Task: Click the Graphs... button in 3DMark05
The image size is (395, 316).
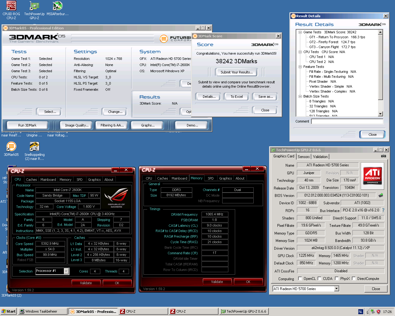Action: coord(148,125)
